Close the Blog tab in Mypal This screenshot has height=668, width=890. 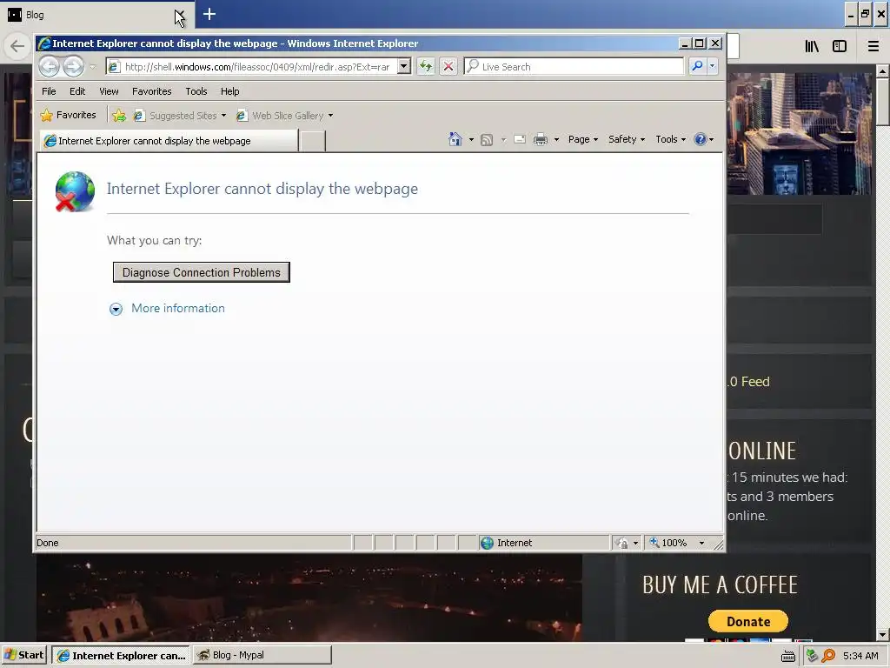point(179,15)
